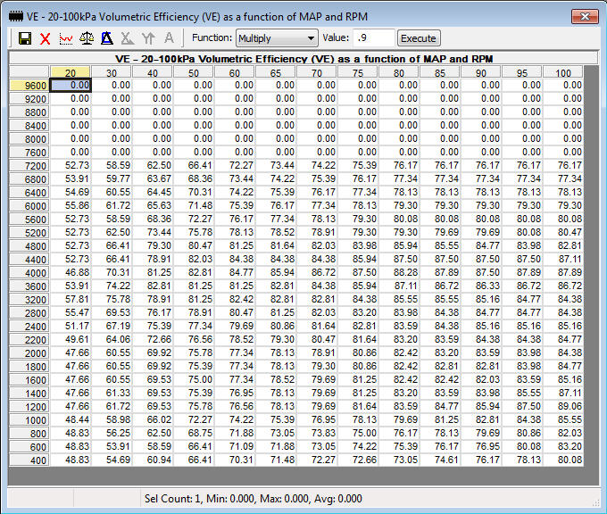Click cell 83.20 in row 600
This screenshot has height=514, width=607.
click(563, 446)
